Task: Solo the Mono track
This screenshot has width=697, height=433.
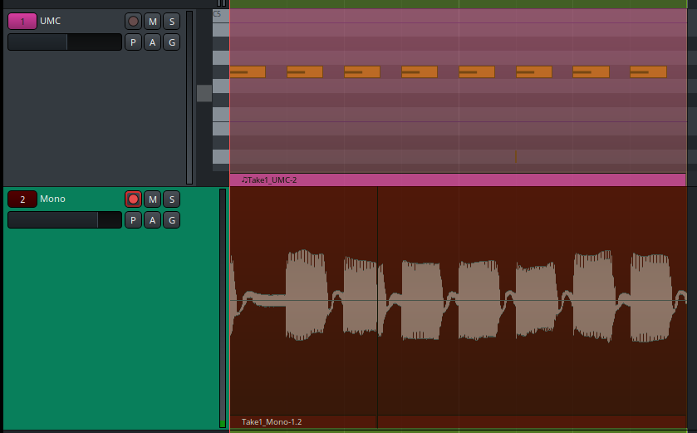Action: click(171, 199)
